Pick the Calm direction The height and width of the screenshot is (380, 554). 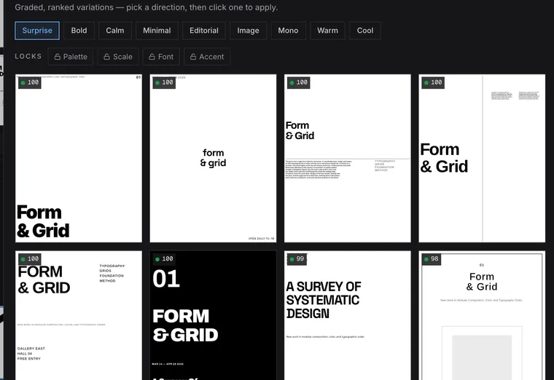[x=115, y=31]
